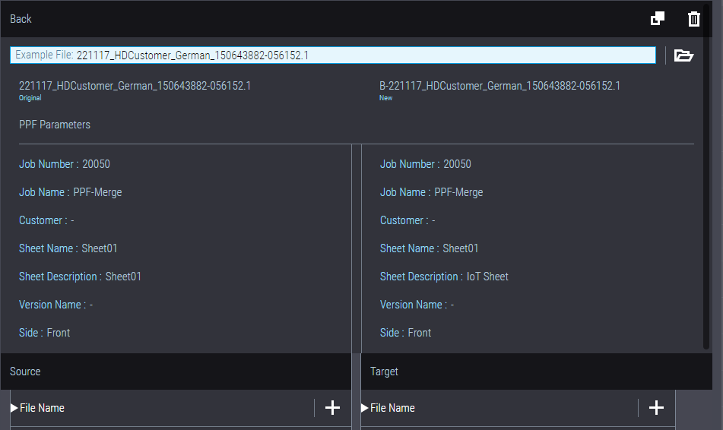Select the Original file name label

pos(135,87)
